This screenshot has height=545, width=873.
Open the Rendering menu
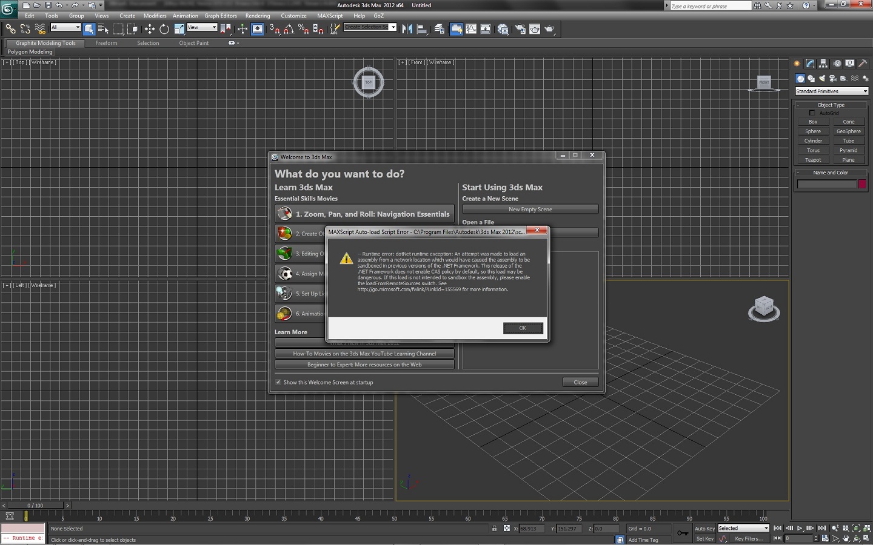[258, 16]
